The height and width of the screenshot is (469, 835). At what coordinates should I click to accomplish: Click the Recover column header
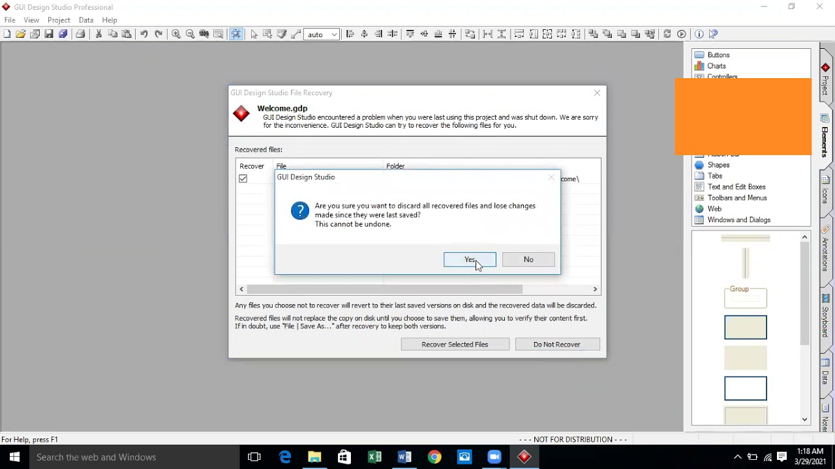[x=252, y=166]
